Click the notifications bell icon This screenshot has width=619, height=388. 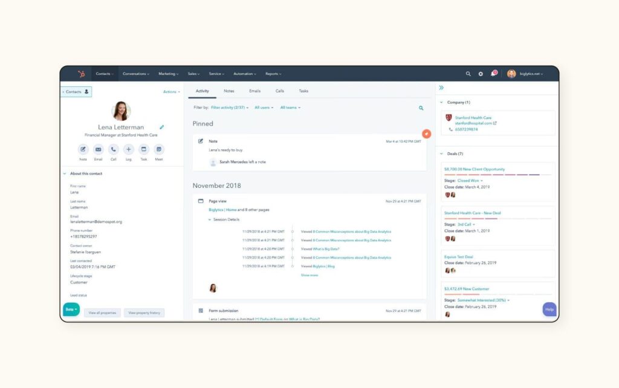coord(493,74)
